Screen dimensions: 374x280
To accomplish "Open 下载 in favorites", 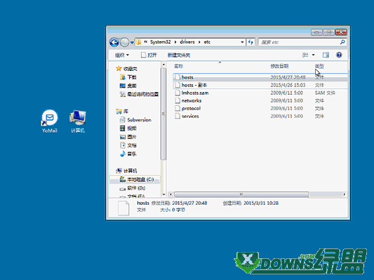I will tap(128, 77).
